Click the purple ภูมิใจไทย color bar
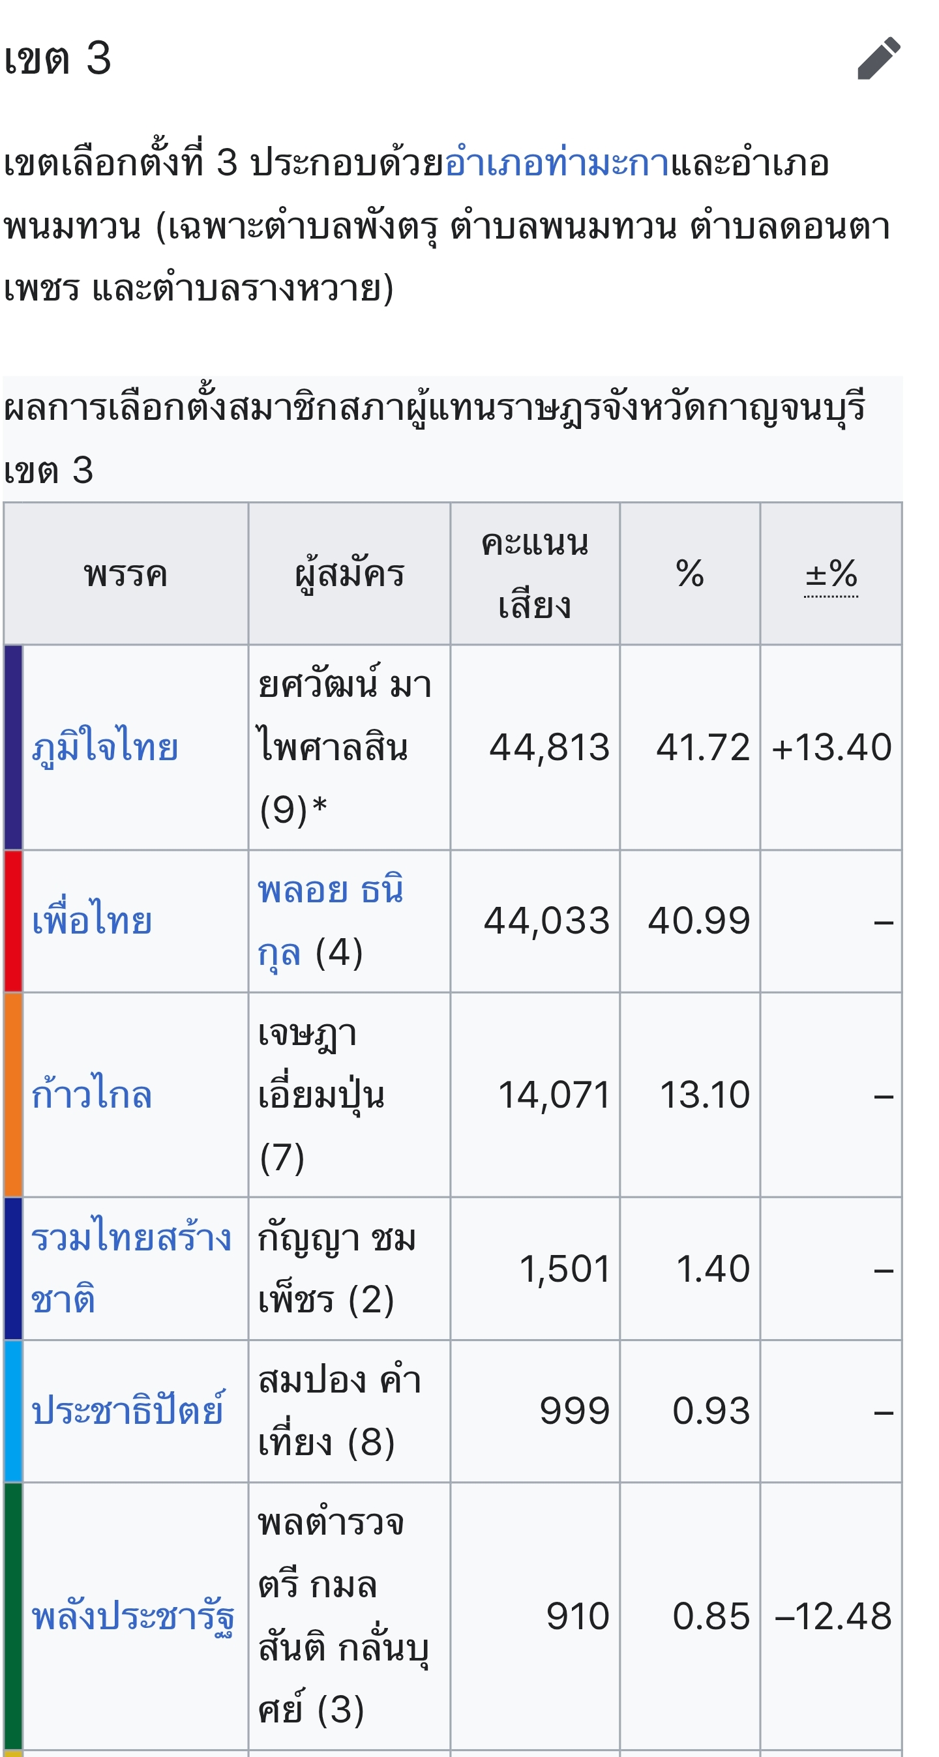Image resolution: width=939 pixels, height=1757 pixels. point(14,748)
